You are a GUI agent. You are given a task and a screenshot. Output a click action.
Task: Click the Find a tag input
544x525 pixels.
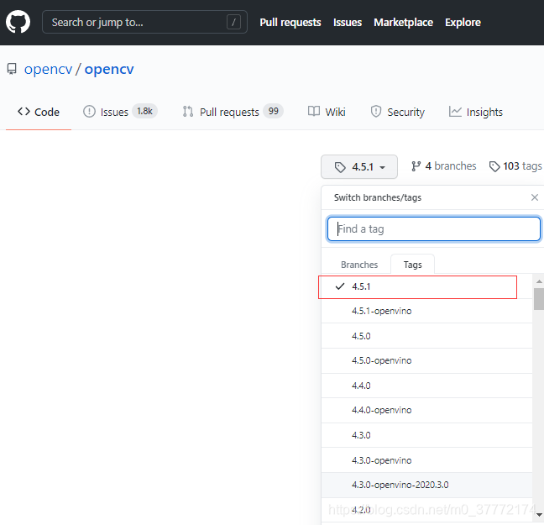click(434, 228)
